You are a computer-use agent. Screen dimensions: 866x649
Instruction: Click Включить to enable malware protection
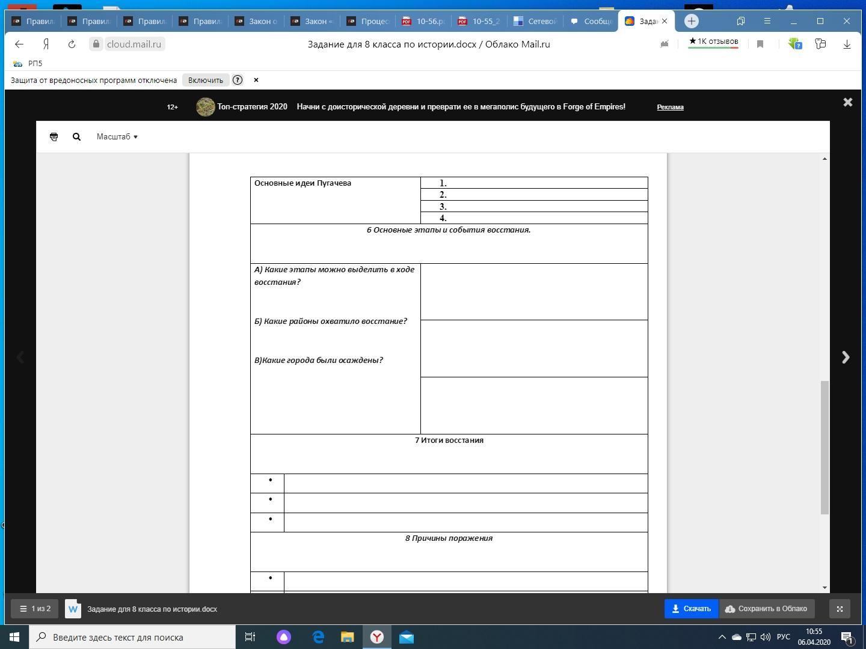point(205,80)
